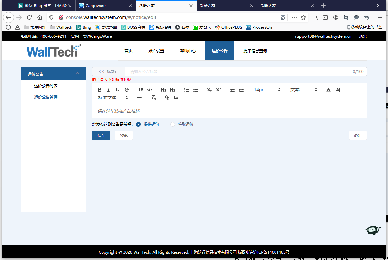The height and width of the screenshot is (260, 388).
Task: Open the 文本 header style dropdown
Action: click(x=304, y=90)
